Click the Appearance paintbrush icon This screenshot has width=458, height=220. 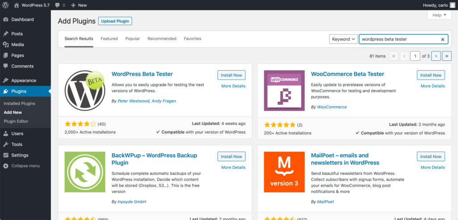5,80
